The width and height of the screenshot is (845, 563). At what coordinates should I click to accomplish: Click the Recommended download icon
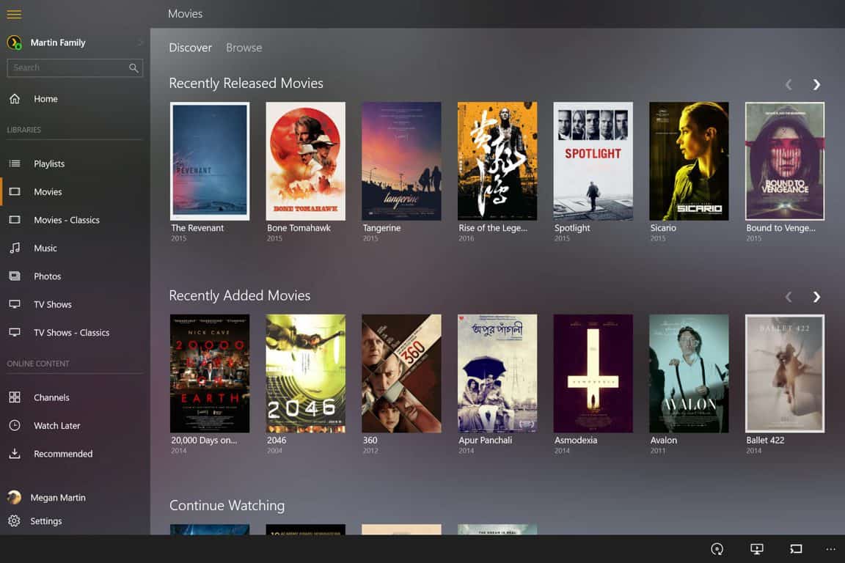[x=15, y=453]
